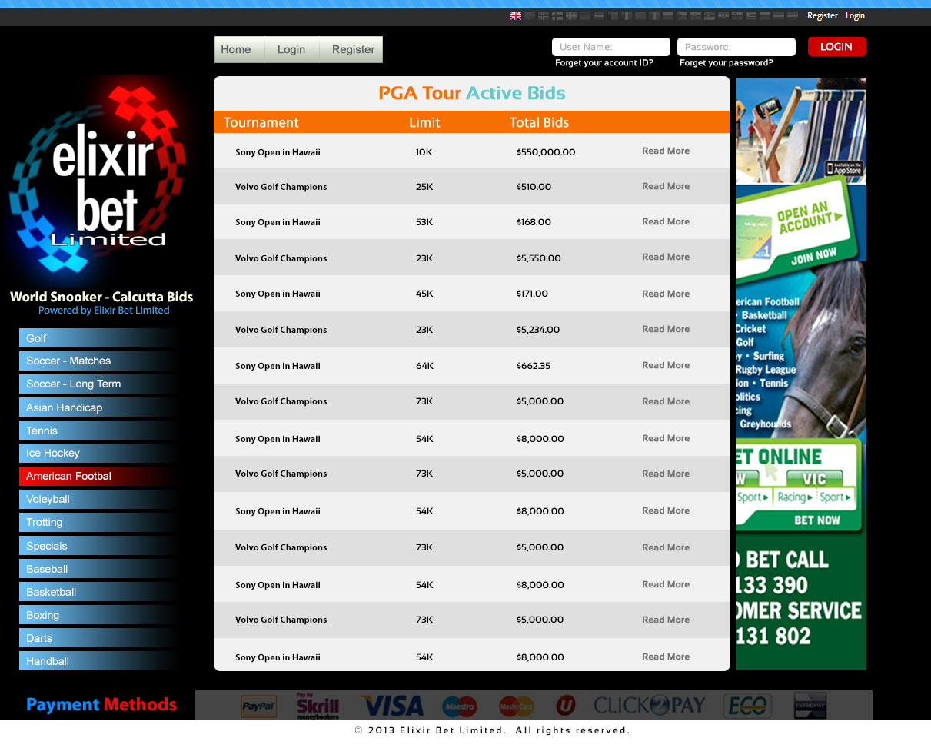Click Read More for the $171.00 bid
Image resolution: width=931 pixels, height=748 pixels.
point(666,294)
